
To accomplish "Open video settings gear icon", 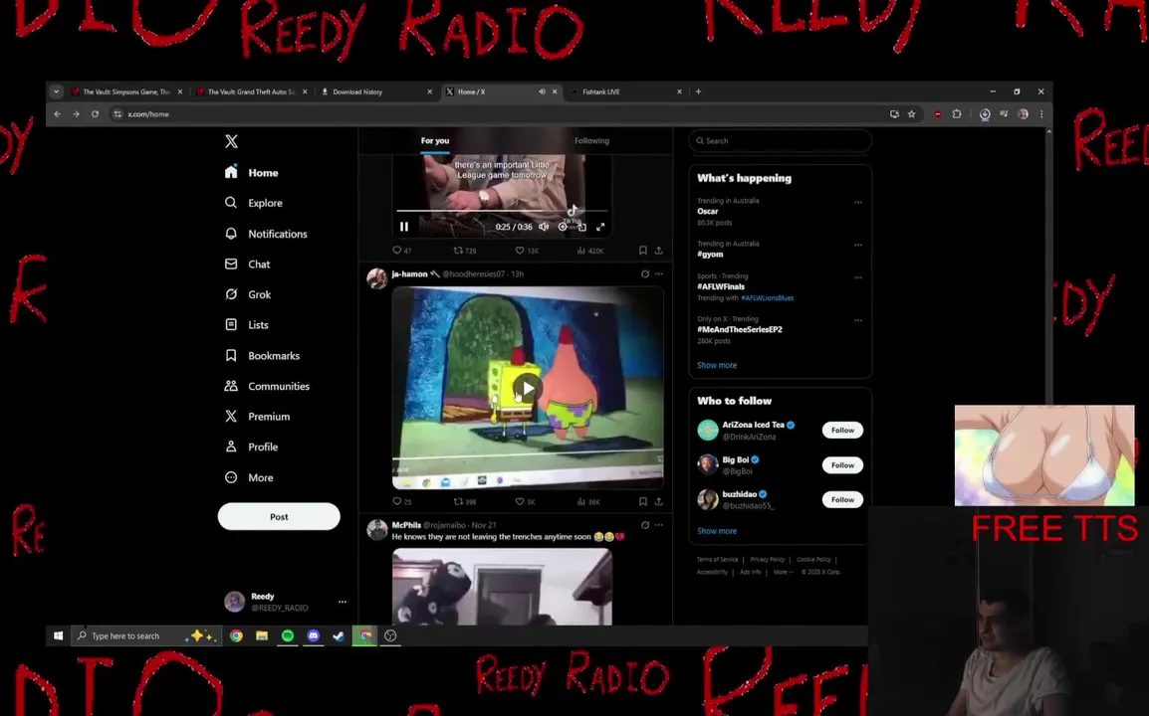I will click(563, 227).
